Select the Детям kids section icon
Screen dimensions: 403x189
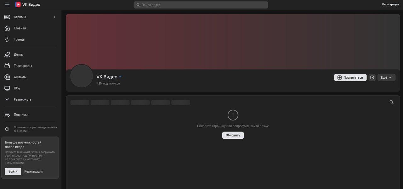(x=7, y=54)
